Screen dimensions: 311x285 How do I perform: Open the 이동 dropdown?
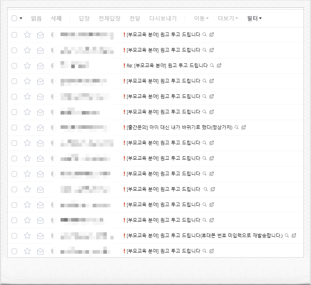point(201,19)
